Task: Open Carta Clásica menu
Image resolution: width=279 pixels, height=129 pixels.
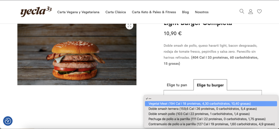Action: (116, 12)
